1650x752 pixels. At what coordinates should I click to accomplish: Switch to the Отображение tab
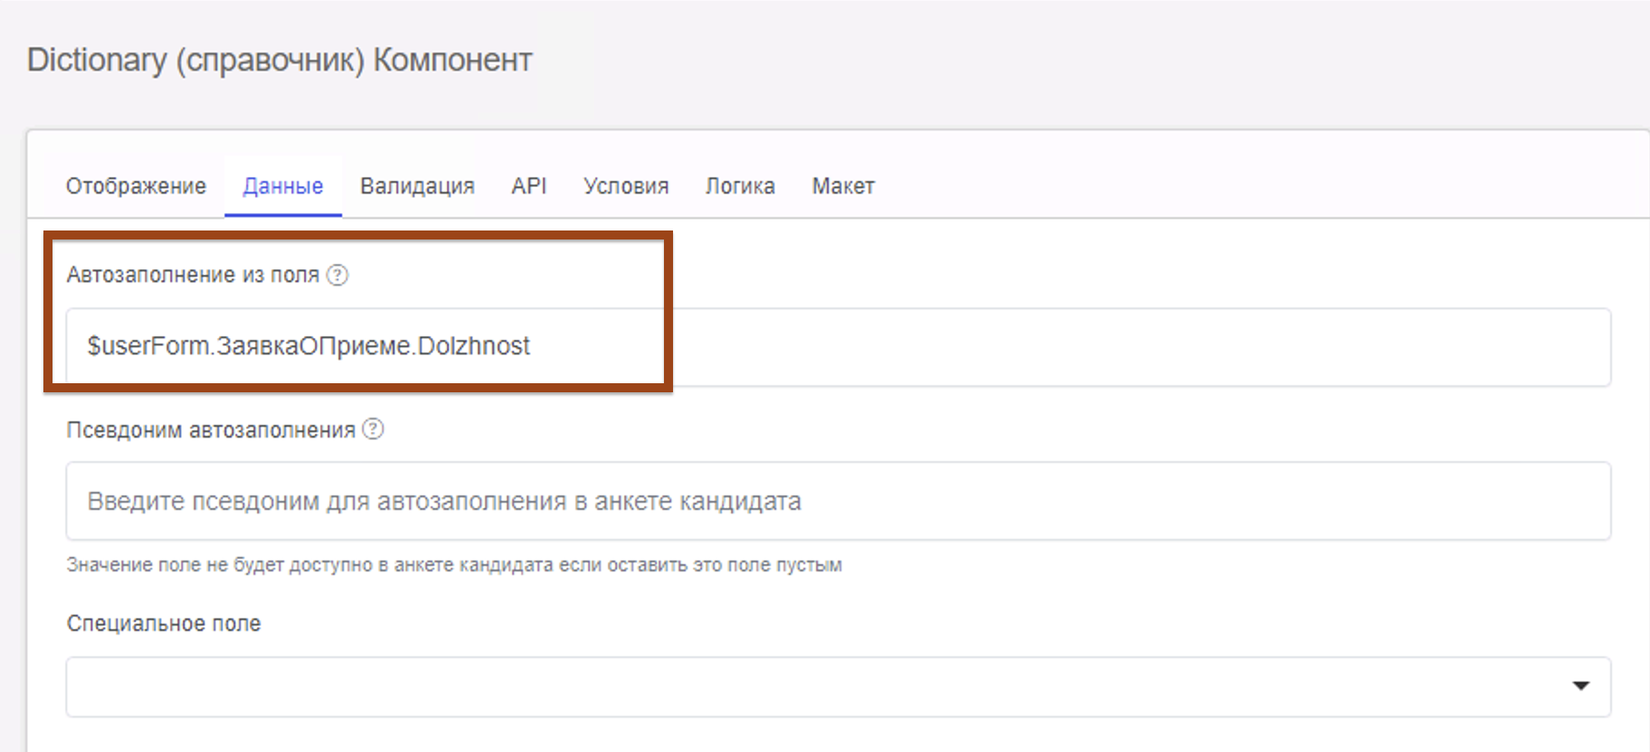coord(136,186)
